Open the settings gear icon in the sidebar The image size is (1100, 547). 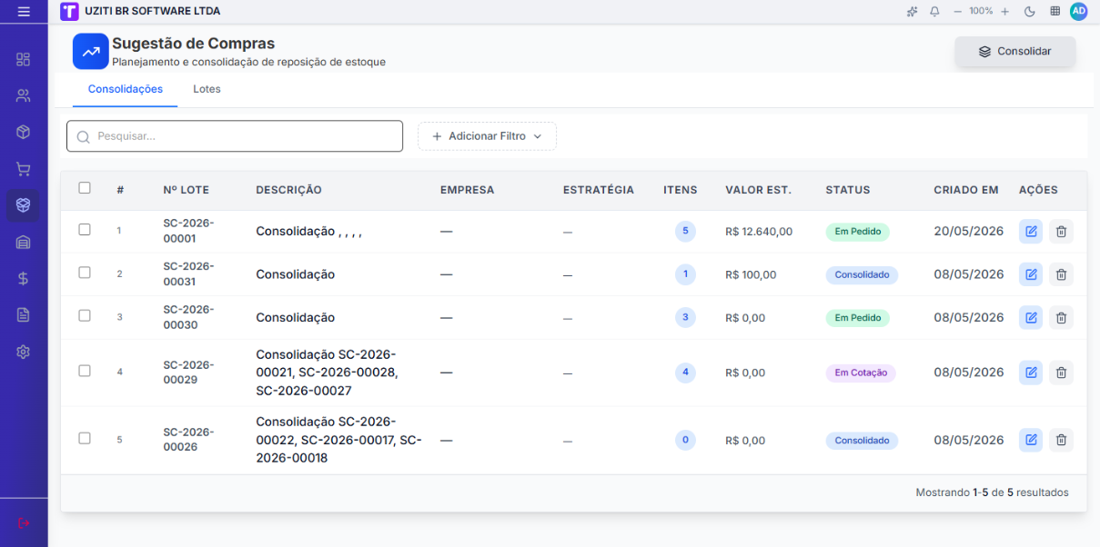coord(24,352)
